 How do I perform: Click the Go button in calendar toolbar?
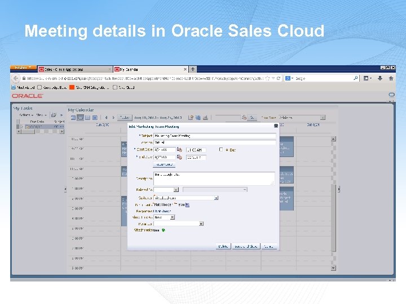coord(252,118)
